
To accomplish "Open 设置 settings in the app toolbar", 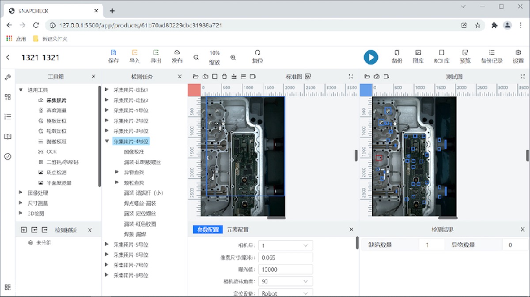I will click(x=518, y=52).
